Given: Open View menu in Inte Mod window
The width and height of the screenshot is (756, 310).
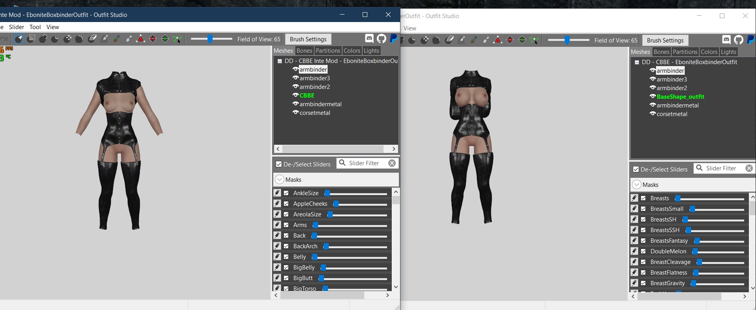Looking at the screenshot, I should click(53, 27).
